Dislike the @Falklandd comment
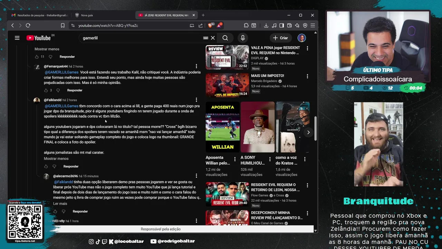The image size is (442, 249). [x=54, y=166]
